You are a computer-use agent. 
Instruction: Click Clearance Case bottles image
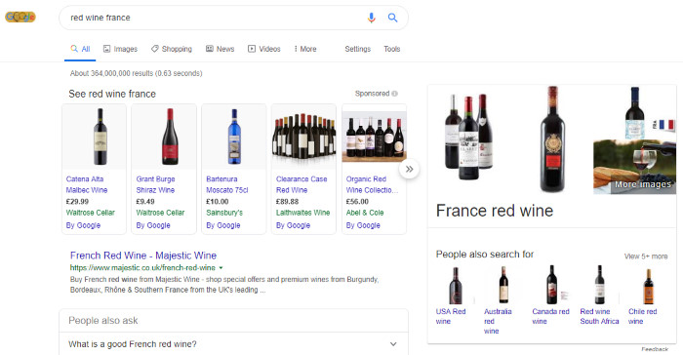pyautogui.click(x=303, y=137)
